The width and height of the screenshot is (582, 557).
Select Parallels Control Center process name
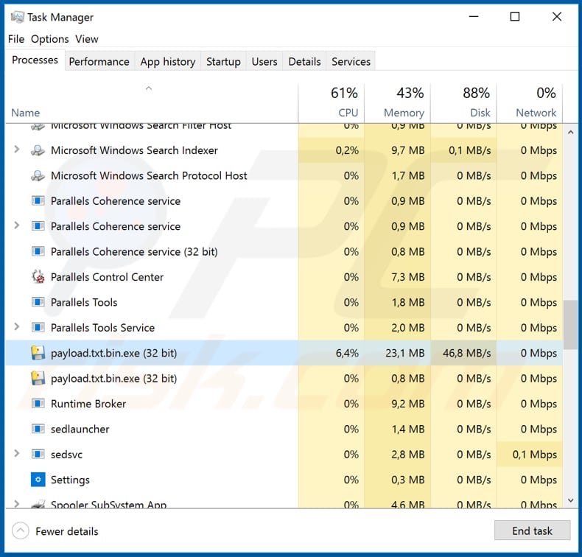click(x=107, y=277)
